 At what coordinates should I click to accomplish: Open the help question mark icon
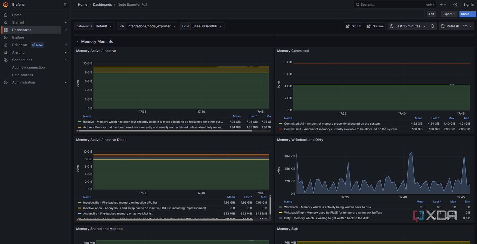coord(455,4)
